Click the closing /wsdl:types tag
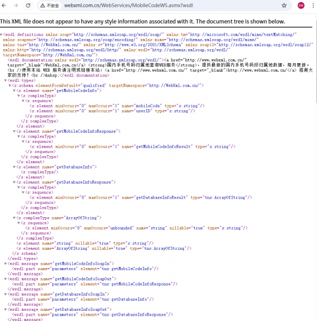 (x=22, y=258)
